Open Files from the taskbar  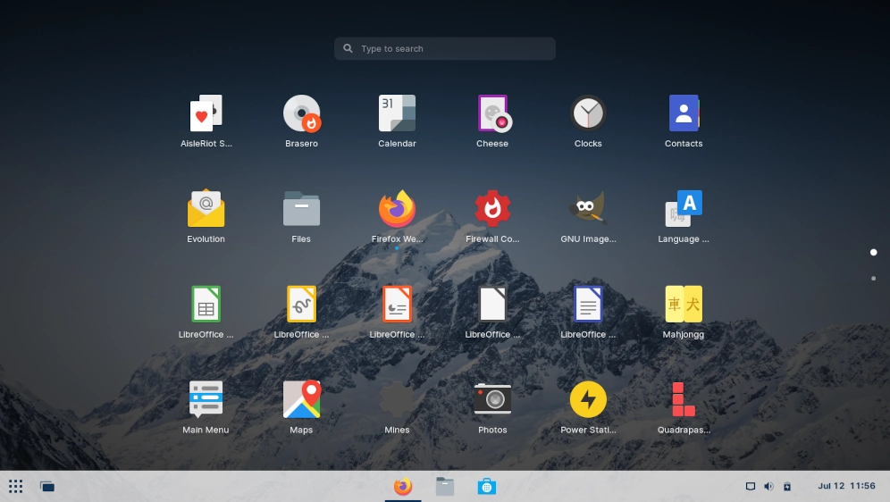pos(445,486)
